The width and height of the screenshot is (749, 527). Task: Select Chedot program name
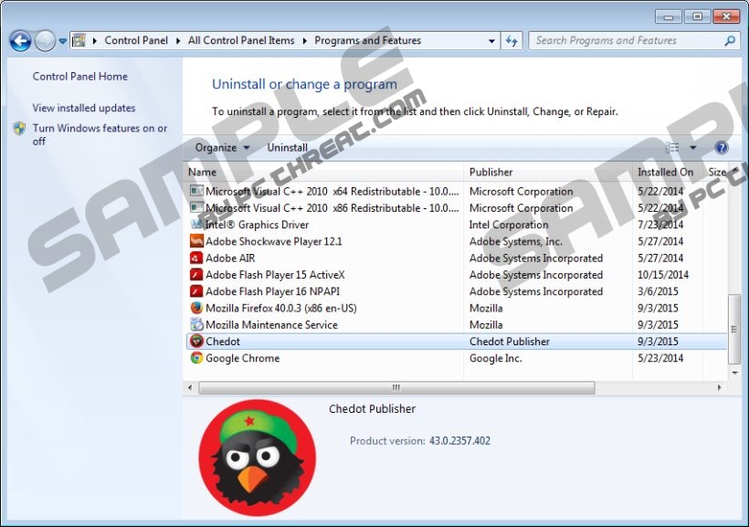223,342
